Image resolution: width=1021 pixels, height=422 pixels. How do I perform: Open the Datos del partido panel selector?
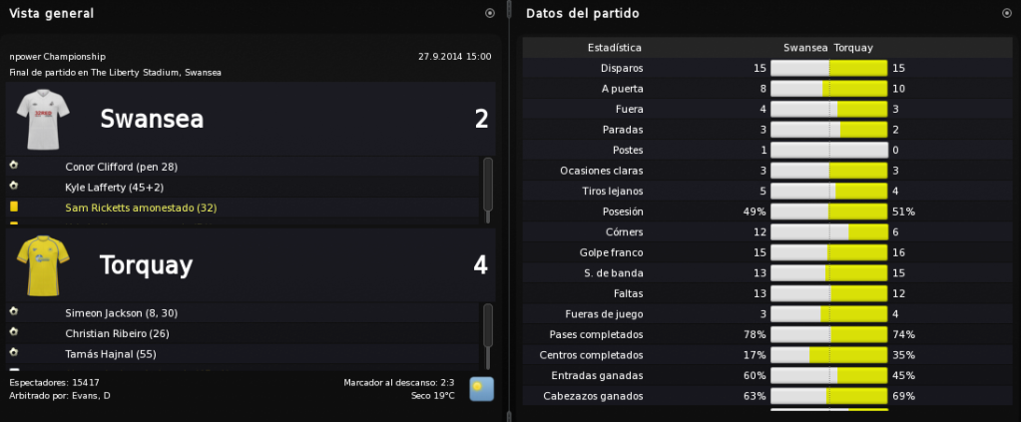[1007, 12]
